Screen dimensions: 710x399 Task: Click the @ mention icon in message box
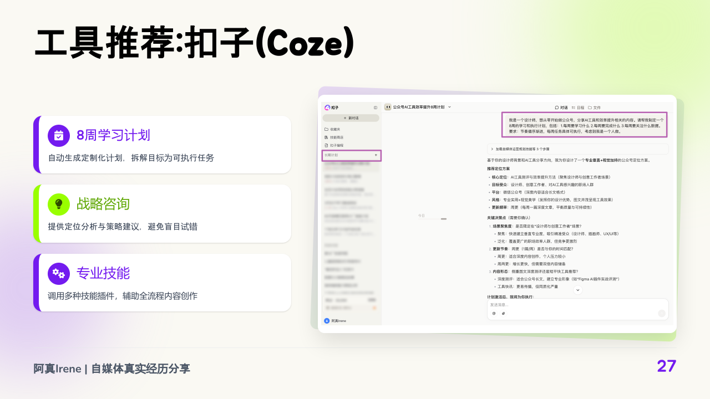click(494, 313)
